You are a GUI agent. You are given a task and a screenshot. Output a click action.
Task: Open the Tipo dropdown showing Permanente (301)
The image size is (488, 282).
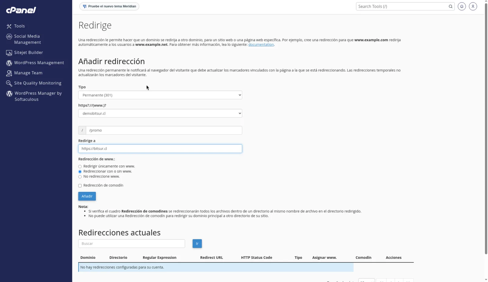click(x=160, y=95)
